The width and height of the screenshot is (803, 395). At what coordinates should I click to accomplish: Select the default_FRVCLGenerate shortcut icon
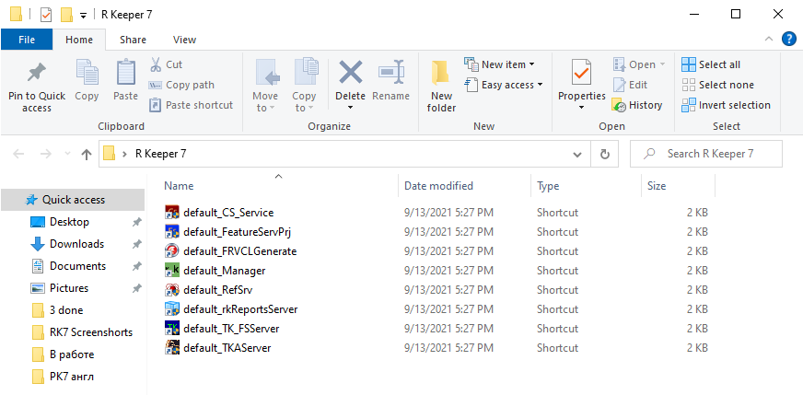171,251
